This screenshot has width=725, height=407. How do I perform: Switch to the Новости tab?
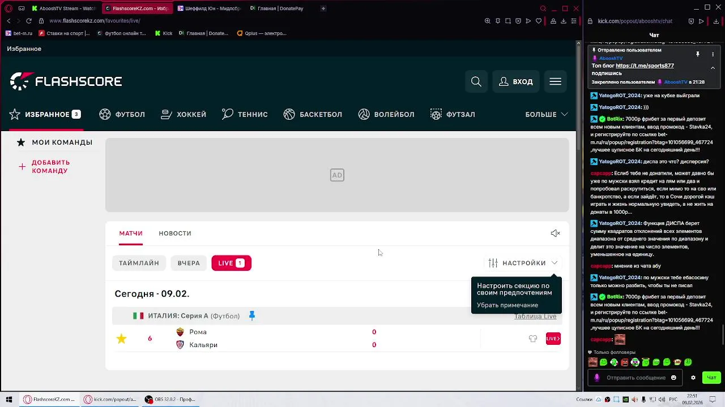pyautogui.click(x=175, y=233)
